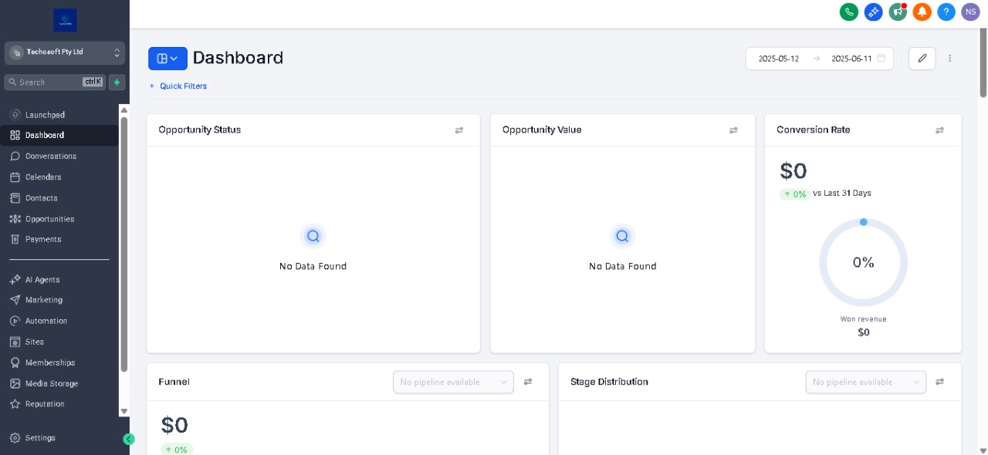Open the Funnel pipeline dropdown
Viewport: 988px width, 455px height.
coord(453,382)
